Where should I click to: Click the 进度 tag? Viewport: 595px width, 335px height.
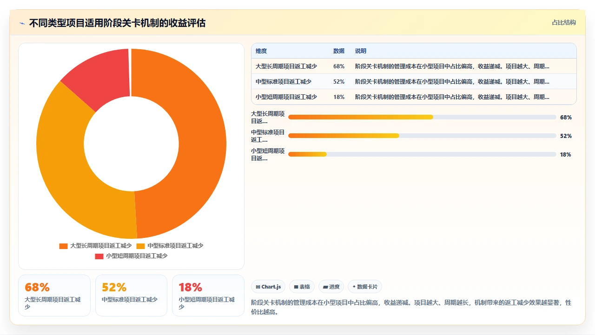(331, 287)
